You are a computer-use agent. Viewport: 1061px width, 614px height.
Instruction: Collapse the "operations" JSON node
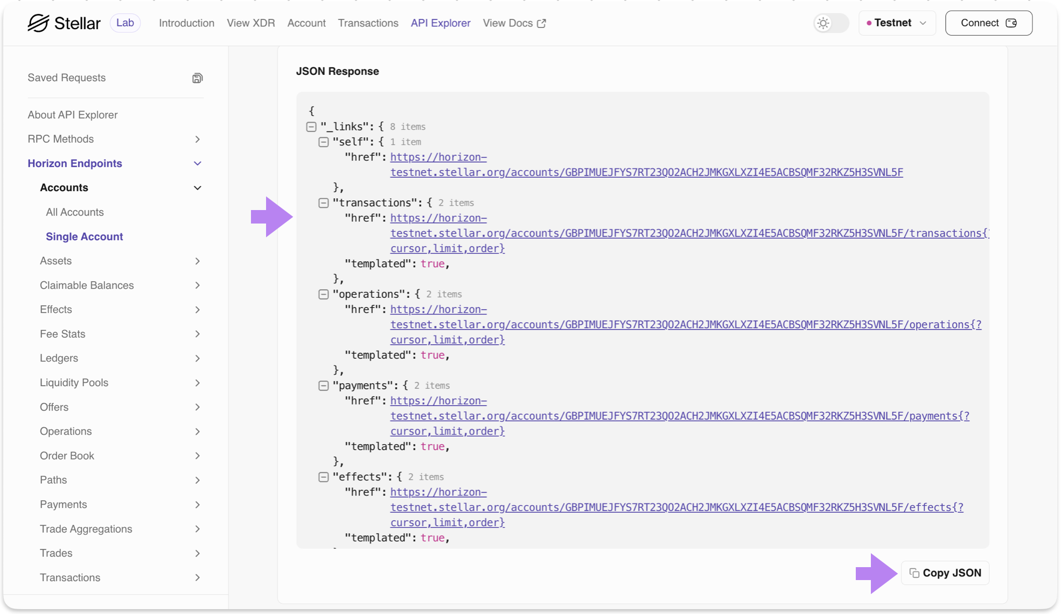pos(323,295)
